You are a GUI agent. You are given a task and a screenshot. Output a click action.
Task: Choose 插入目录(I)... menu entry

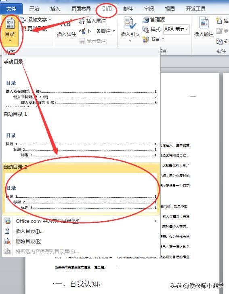(x=81, y=231)
